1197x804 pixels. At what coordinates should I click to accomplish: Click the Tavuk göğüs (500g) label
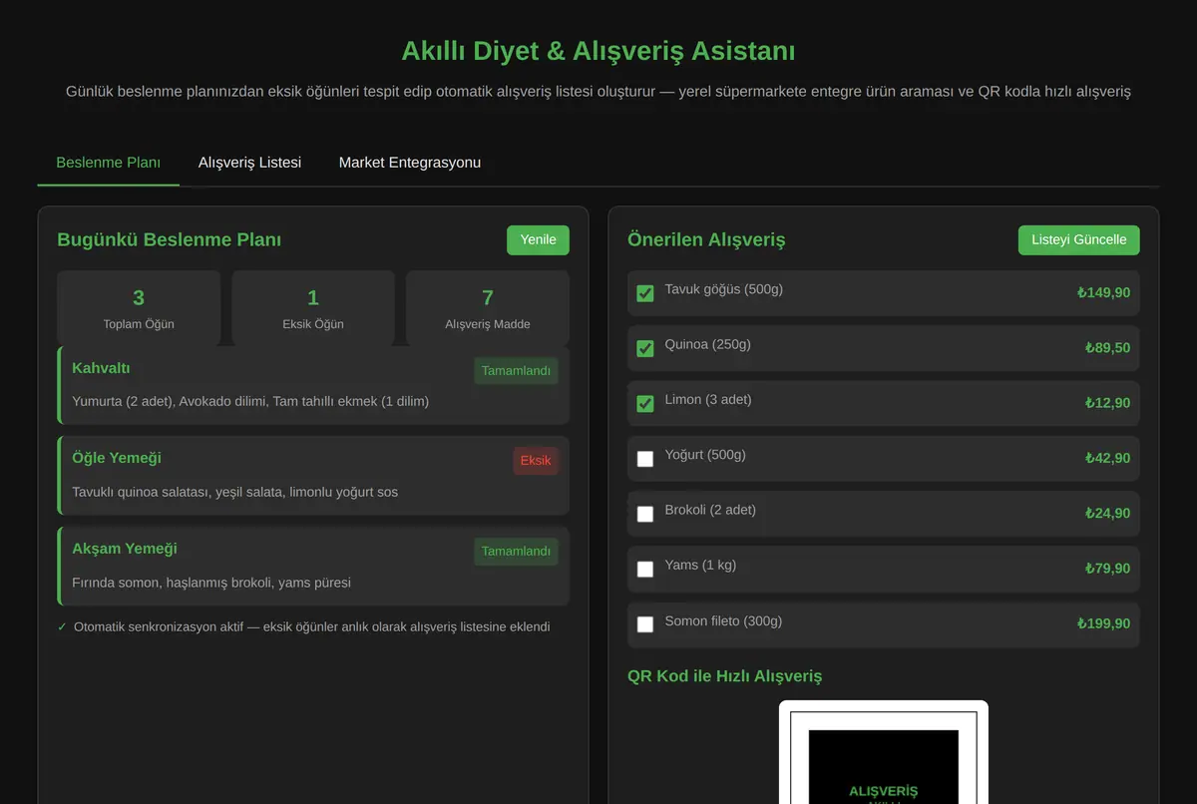pyautogui.click(x=724, y=289)
